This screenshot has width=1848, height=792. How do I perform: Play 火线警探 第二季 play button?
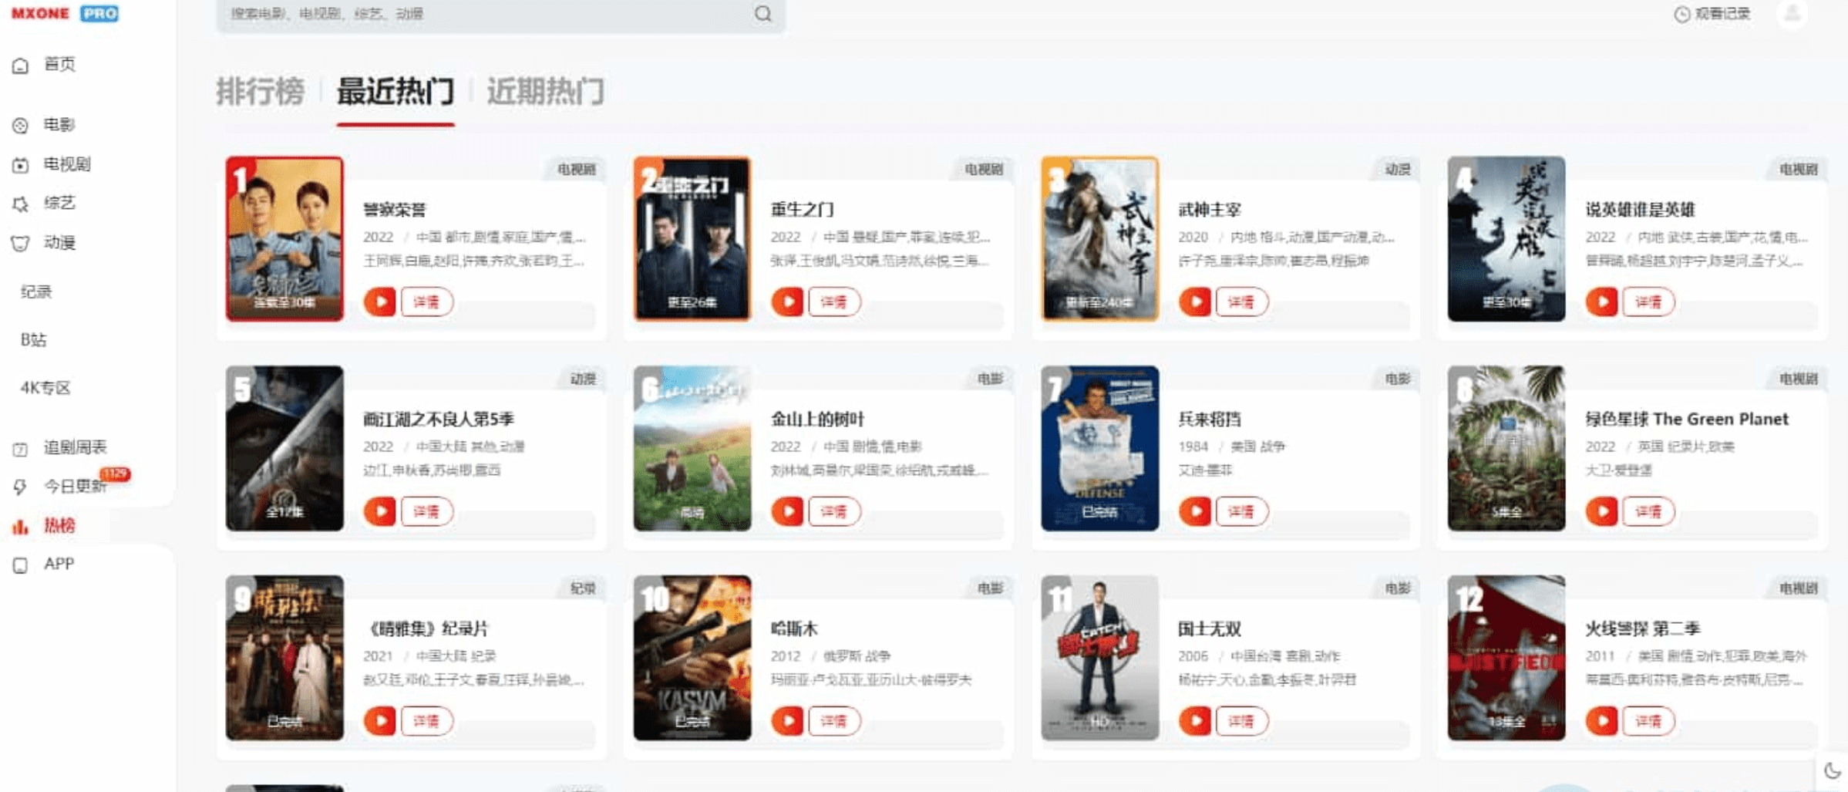coord(1602,721)
